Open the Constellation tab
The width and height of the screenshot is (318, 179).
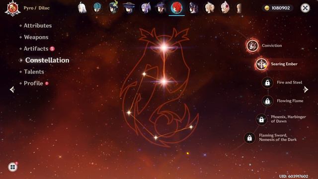click(47, 60)
